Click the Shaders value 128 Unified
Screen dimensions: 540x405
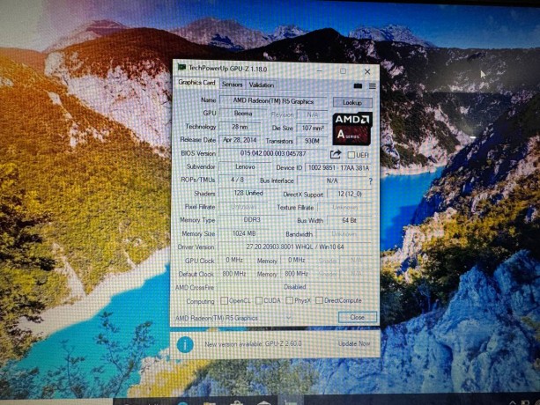pos(248,194)
